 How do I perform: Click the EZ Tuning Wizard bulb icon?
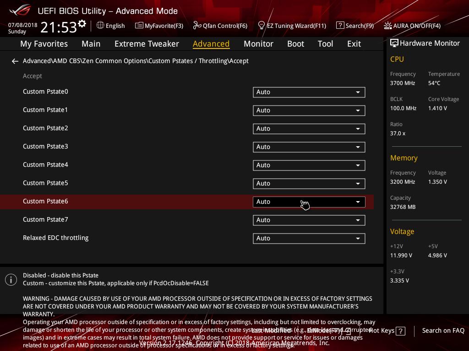pos(261,26)
